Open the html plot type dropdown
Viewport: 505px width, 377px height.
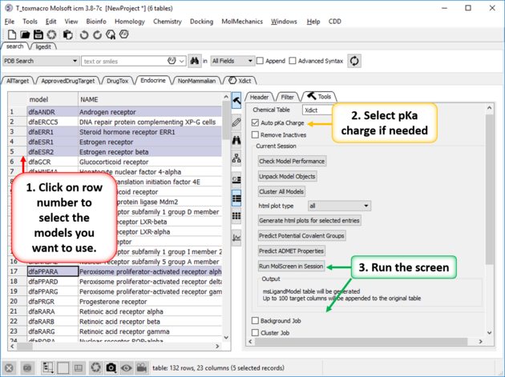click(x=339, y=206)
